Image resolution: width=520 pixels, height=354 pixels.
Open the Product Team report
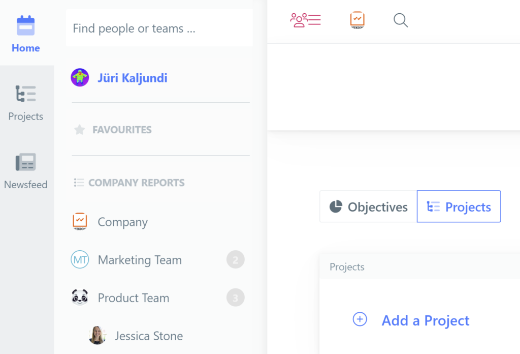click(134, 298)
